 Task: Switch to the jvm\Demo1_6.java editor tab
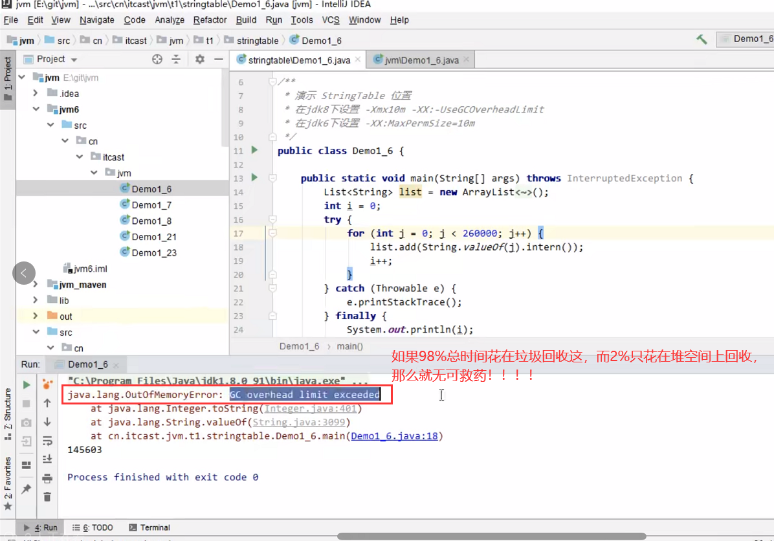coord(421,60)
